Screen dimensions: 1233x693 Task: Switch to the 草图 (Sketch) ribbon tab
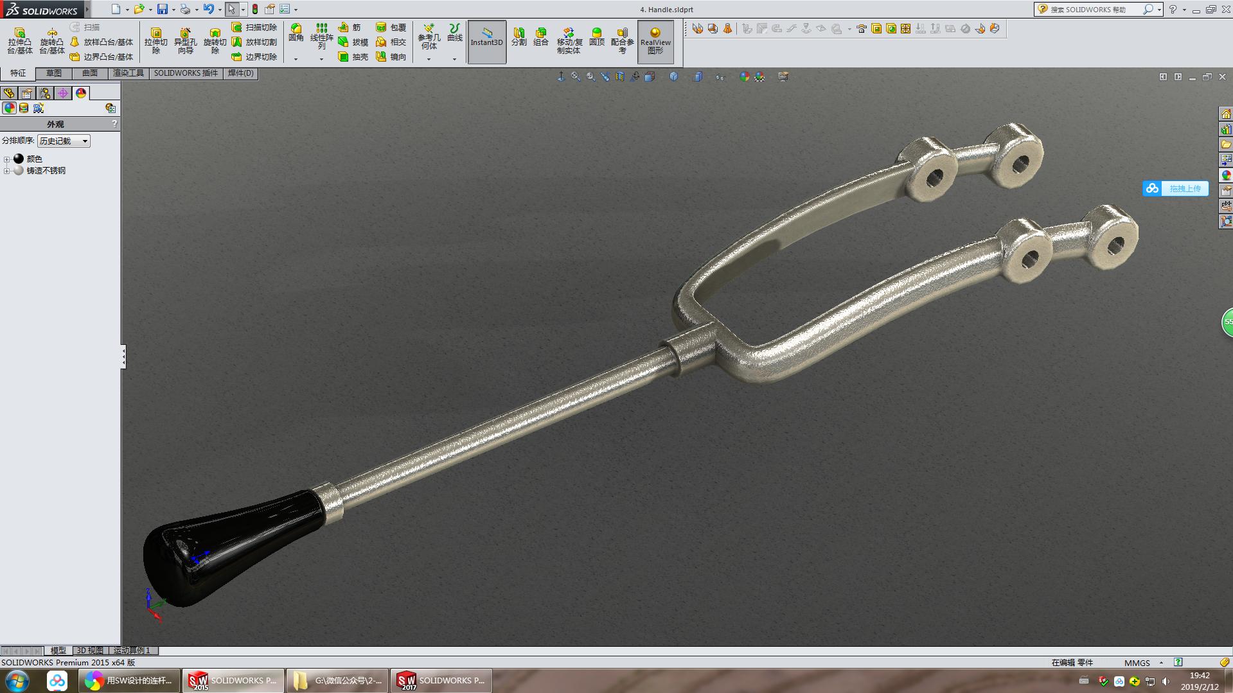pos(55,73)
